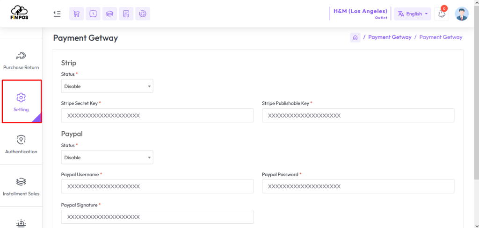Screen dimensions: 479x228
Task: Focus the Paypal Password field
Action: tap(358, 186)
